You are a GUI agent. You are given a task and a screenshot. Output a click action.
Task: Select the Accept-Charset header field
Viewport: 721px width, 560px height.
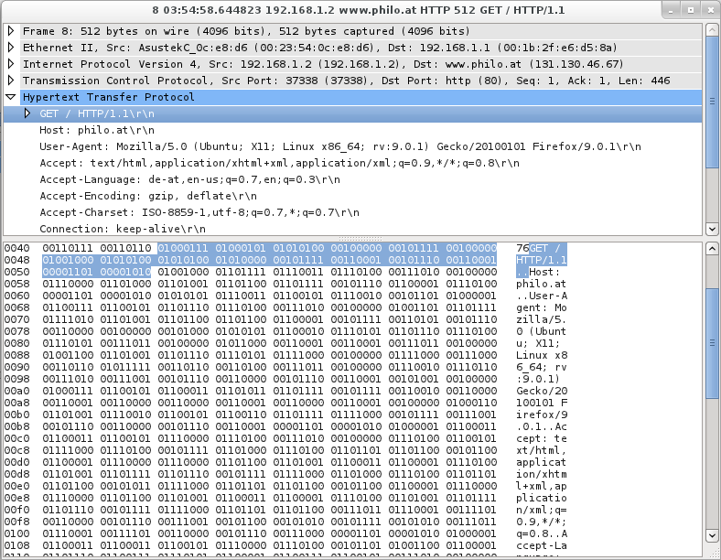[x=199, y=213]
